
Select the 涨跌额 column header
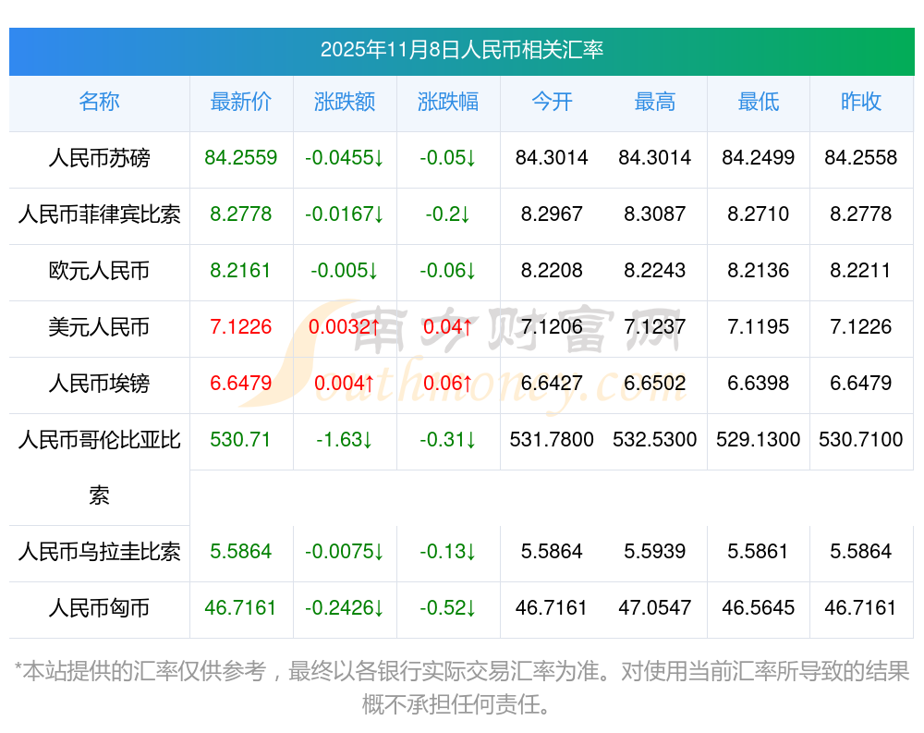(345, 102)
